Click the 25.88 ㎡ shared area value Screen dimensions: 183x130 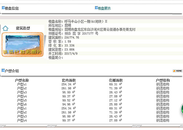(x=116, y=104)
